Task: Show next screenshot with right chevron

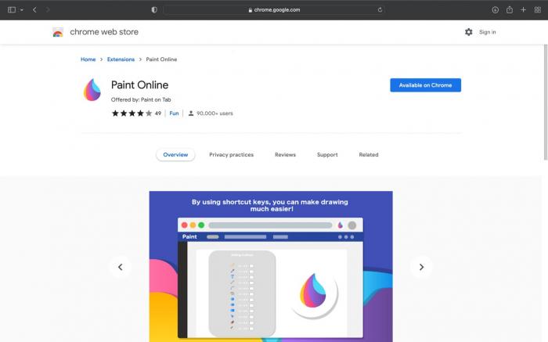Action: [x=421, y=267]
